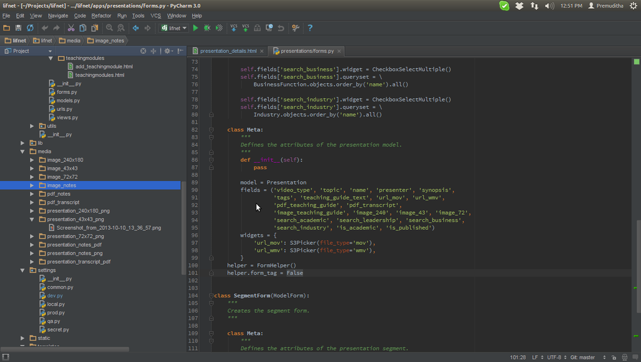Click the VCS Update Project icon

pyautogui.click(x=233, y=28)
